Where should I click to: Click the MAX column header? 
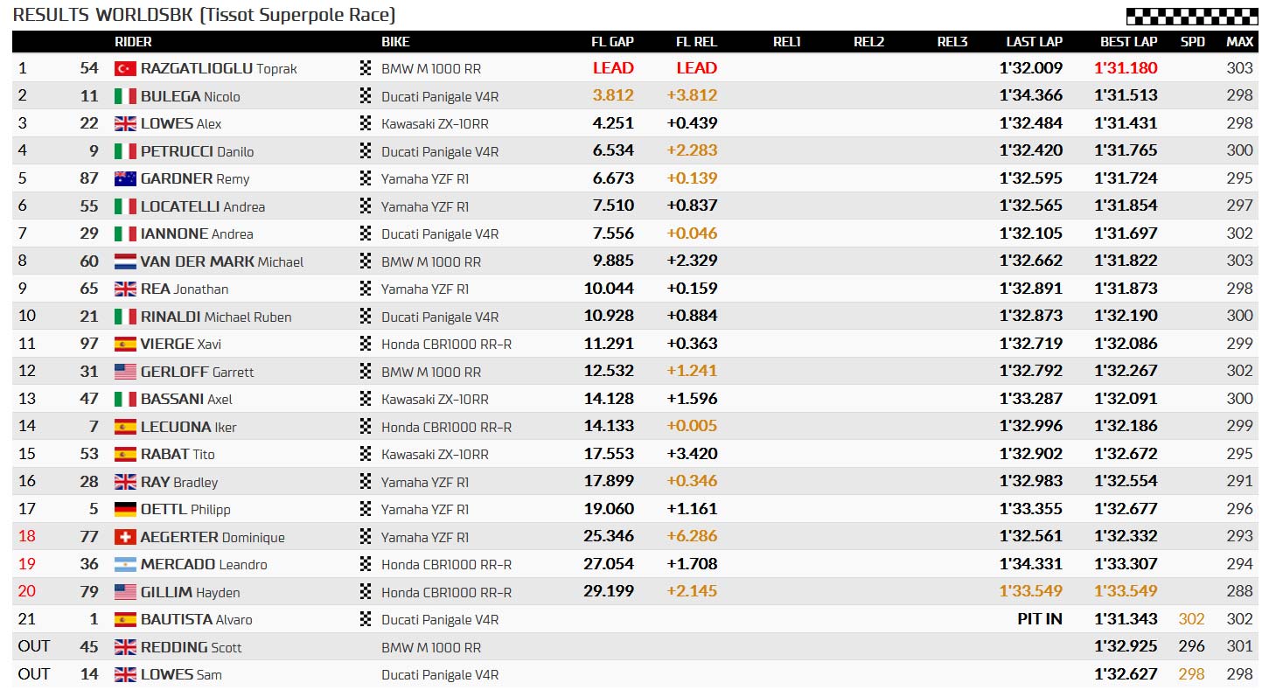tap(1239, 41)
